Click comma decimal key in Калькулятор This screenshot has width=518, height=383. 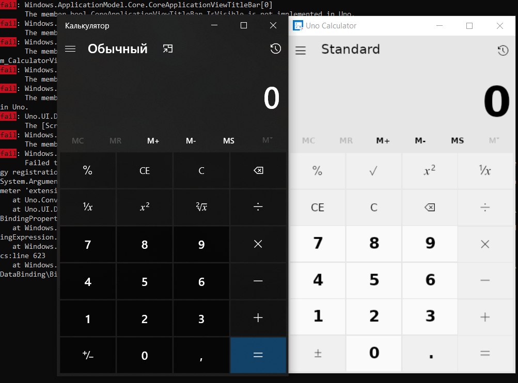[x=201, y=355]
